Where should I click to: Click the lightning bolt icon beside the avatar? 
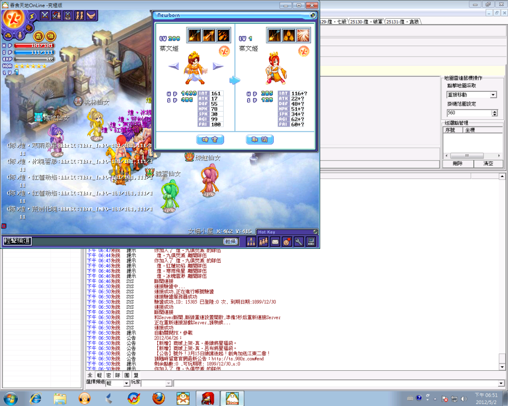(32, 15)
